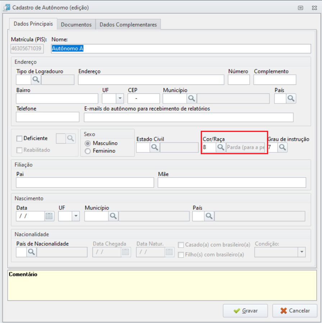Focus the Pai name field
Screen dimensions: 322x323
(85, 183)
